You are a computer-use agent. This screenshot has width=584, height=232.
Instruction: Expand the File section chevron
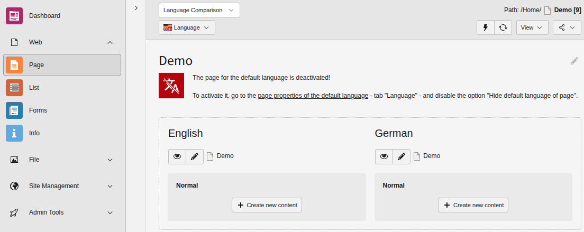pyautogui.click(x=110, y=160)
